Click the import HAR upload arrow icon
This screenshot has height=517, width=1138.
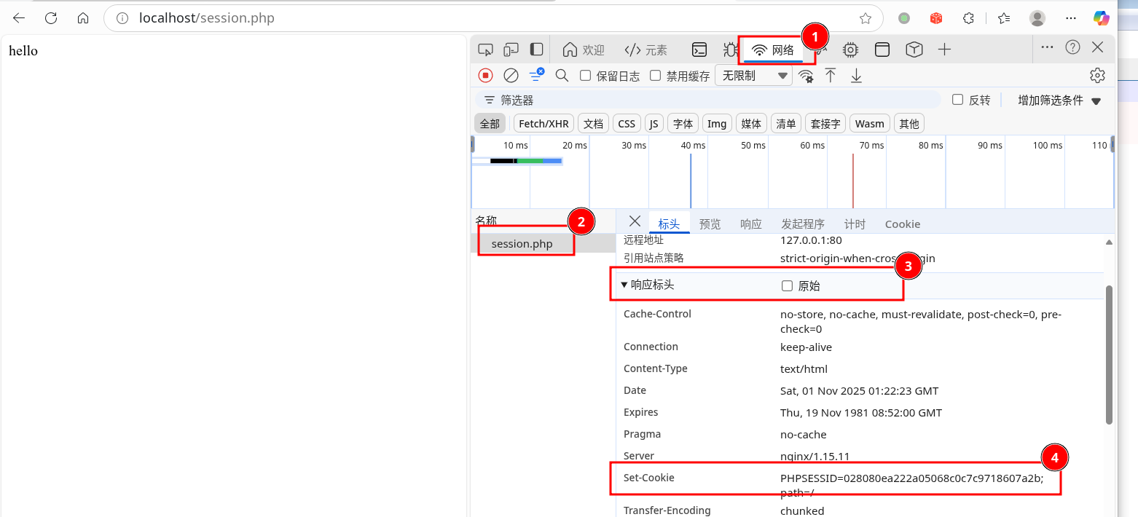tap(831, 75)
